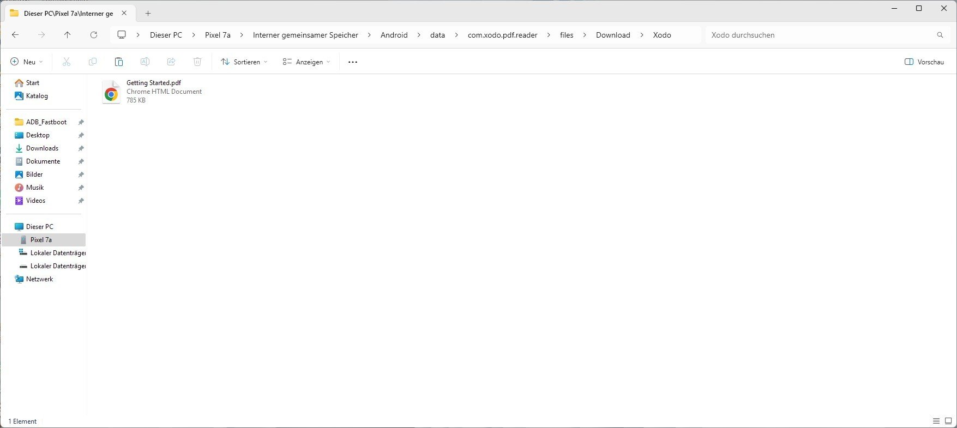
Task: Click the back navigation arrow
Action: pyautogui.click(x=15, y=35)
